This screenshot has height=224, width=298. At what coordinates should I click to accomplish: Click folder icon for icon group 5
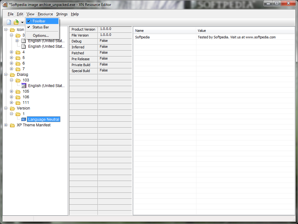point(18,58)
